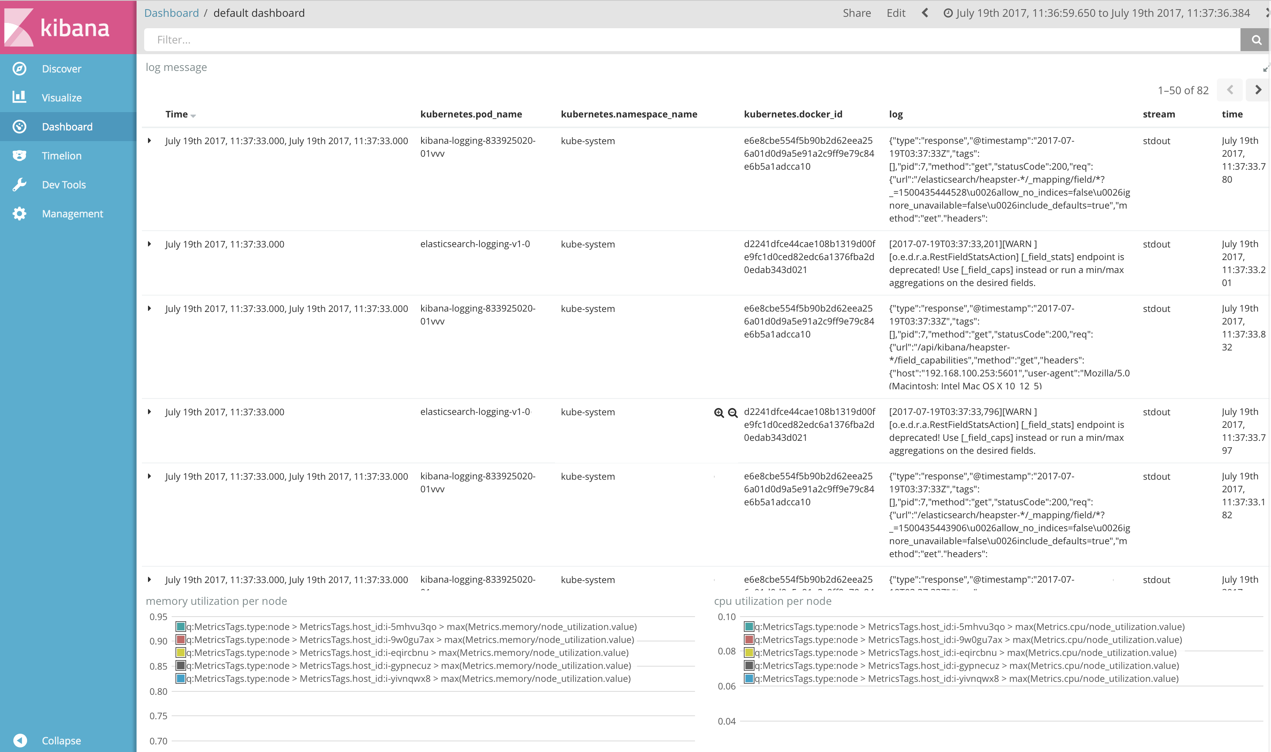Click the filter-out-value zoom-out icon
The height and width of the screenshot is (752, 1271).
point(733,413)
